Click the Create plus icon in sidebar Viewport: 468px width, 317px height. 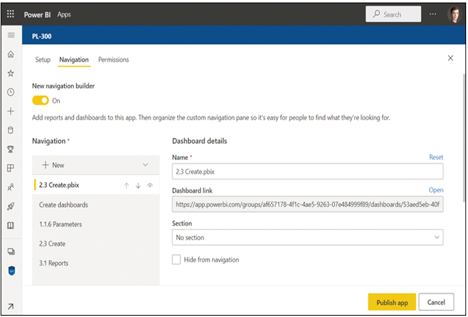point(11,111)
